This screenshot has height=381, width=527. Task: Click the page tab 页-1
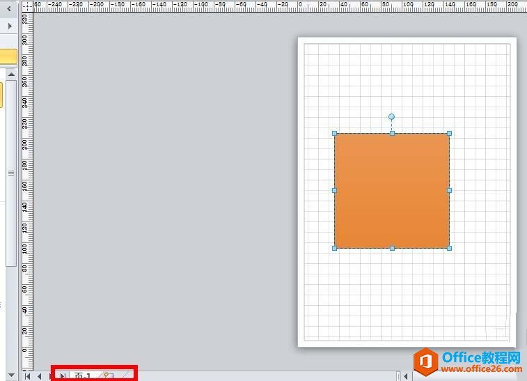pyautogui.click(x=82, y=376)
